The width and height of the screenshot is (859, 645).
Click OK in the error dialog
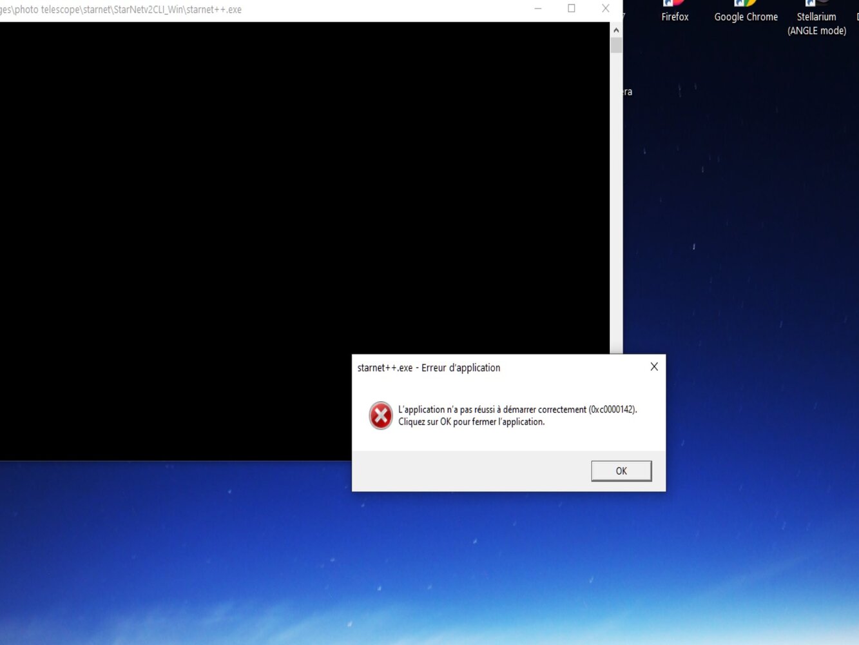621,471
